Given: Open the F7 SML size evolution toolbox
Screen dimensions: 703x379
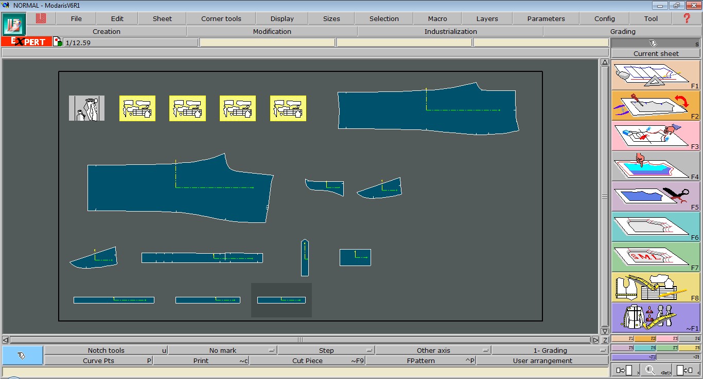Looking at the screenshot, I should pyautogui.click(x=656, y=257).
